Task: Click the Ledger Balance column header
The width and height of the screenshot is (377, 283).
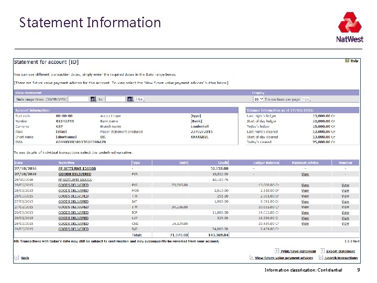Action: coord(266,163)
